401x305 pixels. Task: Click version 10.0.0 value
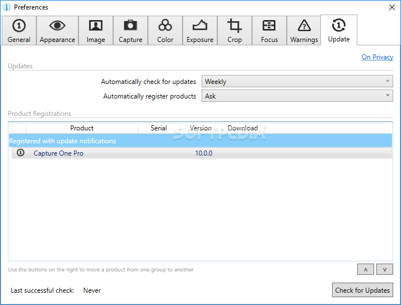click(x=203, y=153)
